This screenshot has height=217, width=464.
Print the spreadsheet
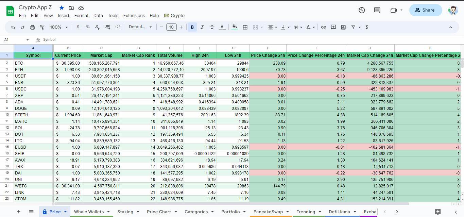[33, 27]
